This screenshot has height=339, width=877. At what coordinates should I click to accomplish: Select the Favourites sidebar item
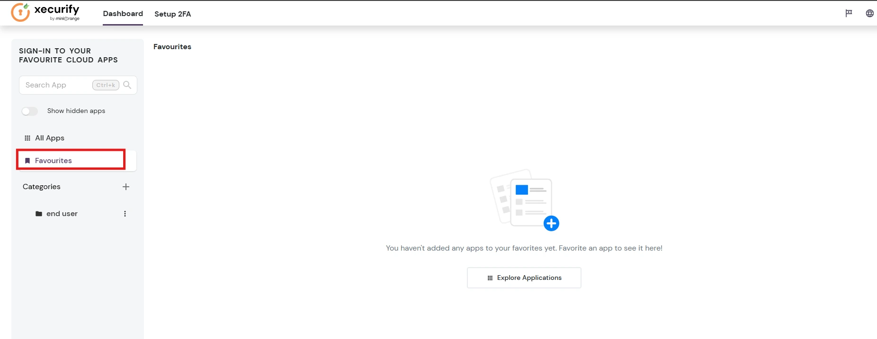click(x=54, y=161)
